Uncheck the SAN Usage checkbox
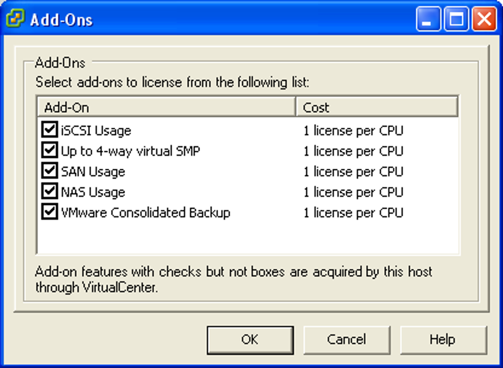 [x=50, y=171]
